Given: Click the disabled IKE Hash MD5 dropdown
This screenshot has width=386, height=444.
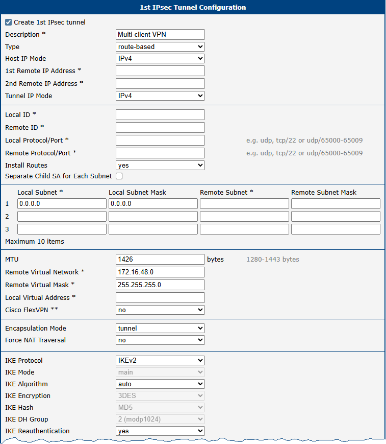Looking at the screenshot, I should 160,408.
